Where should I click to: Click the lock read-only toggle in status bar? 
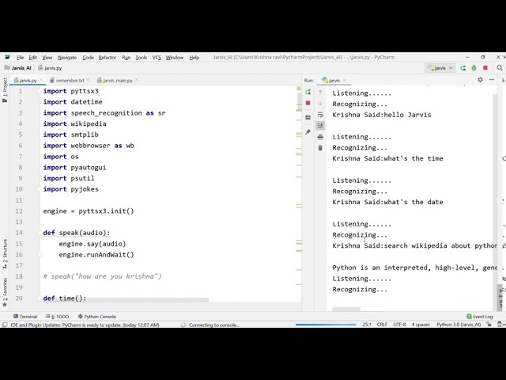click(x=489, y=325)
